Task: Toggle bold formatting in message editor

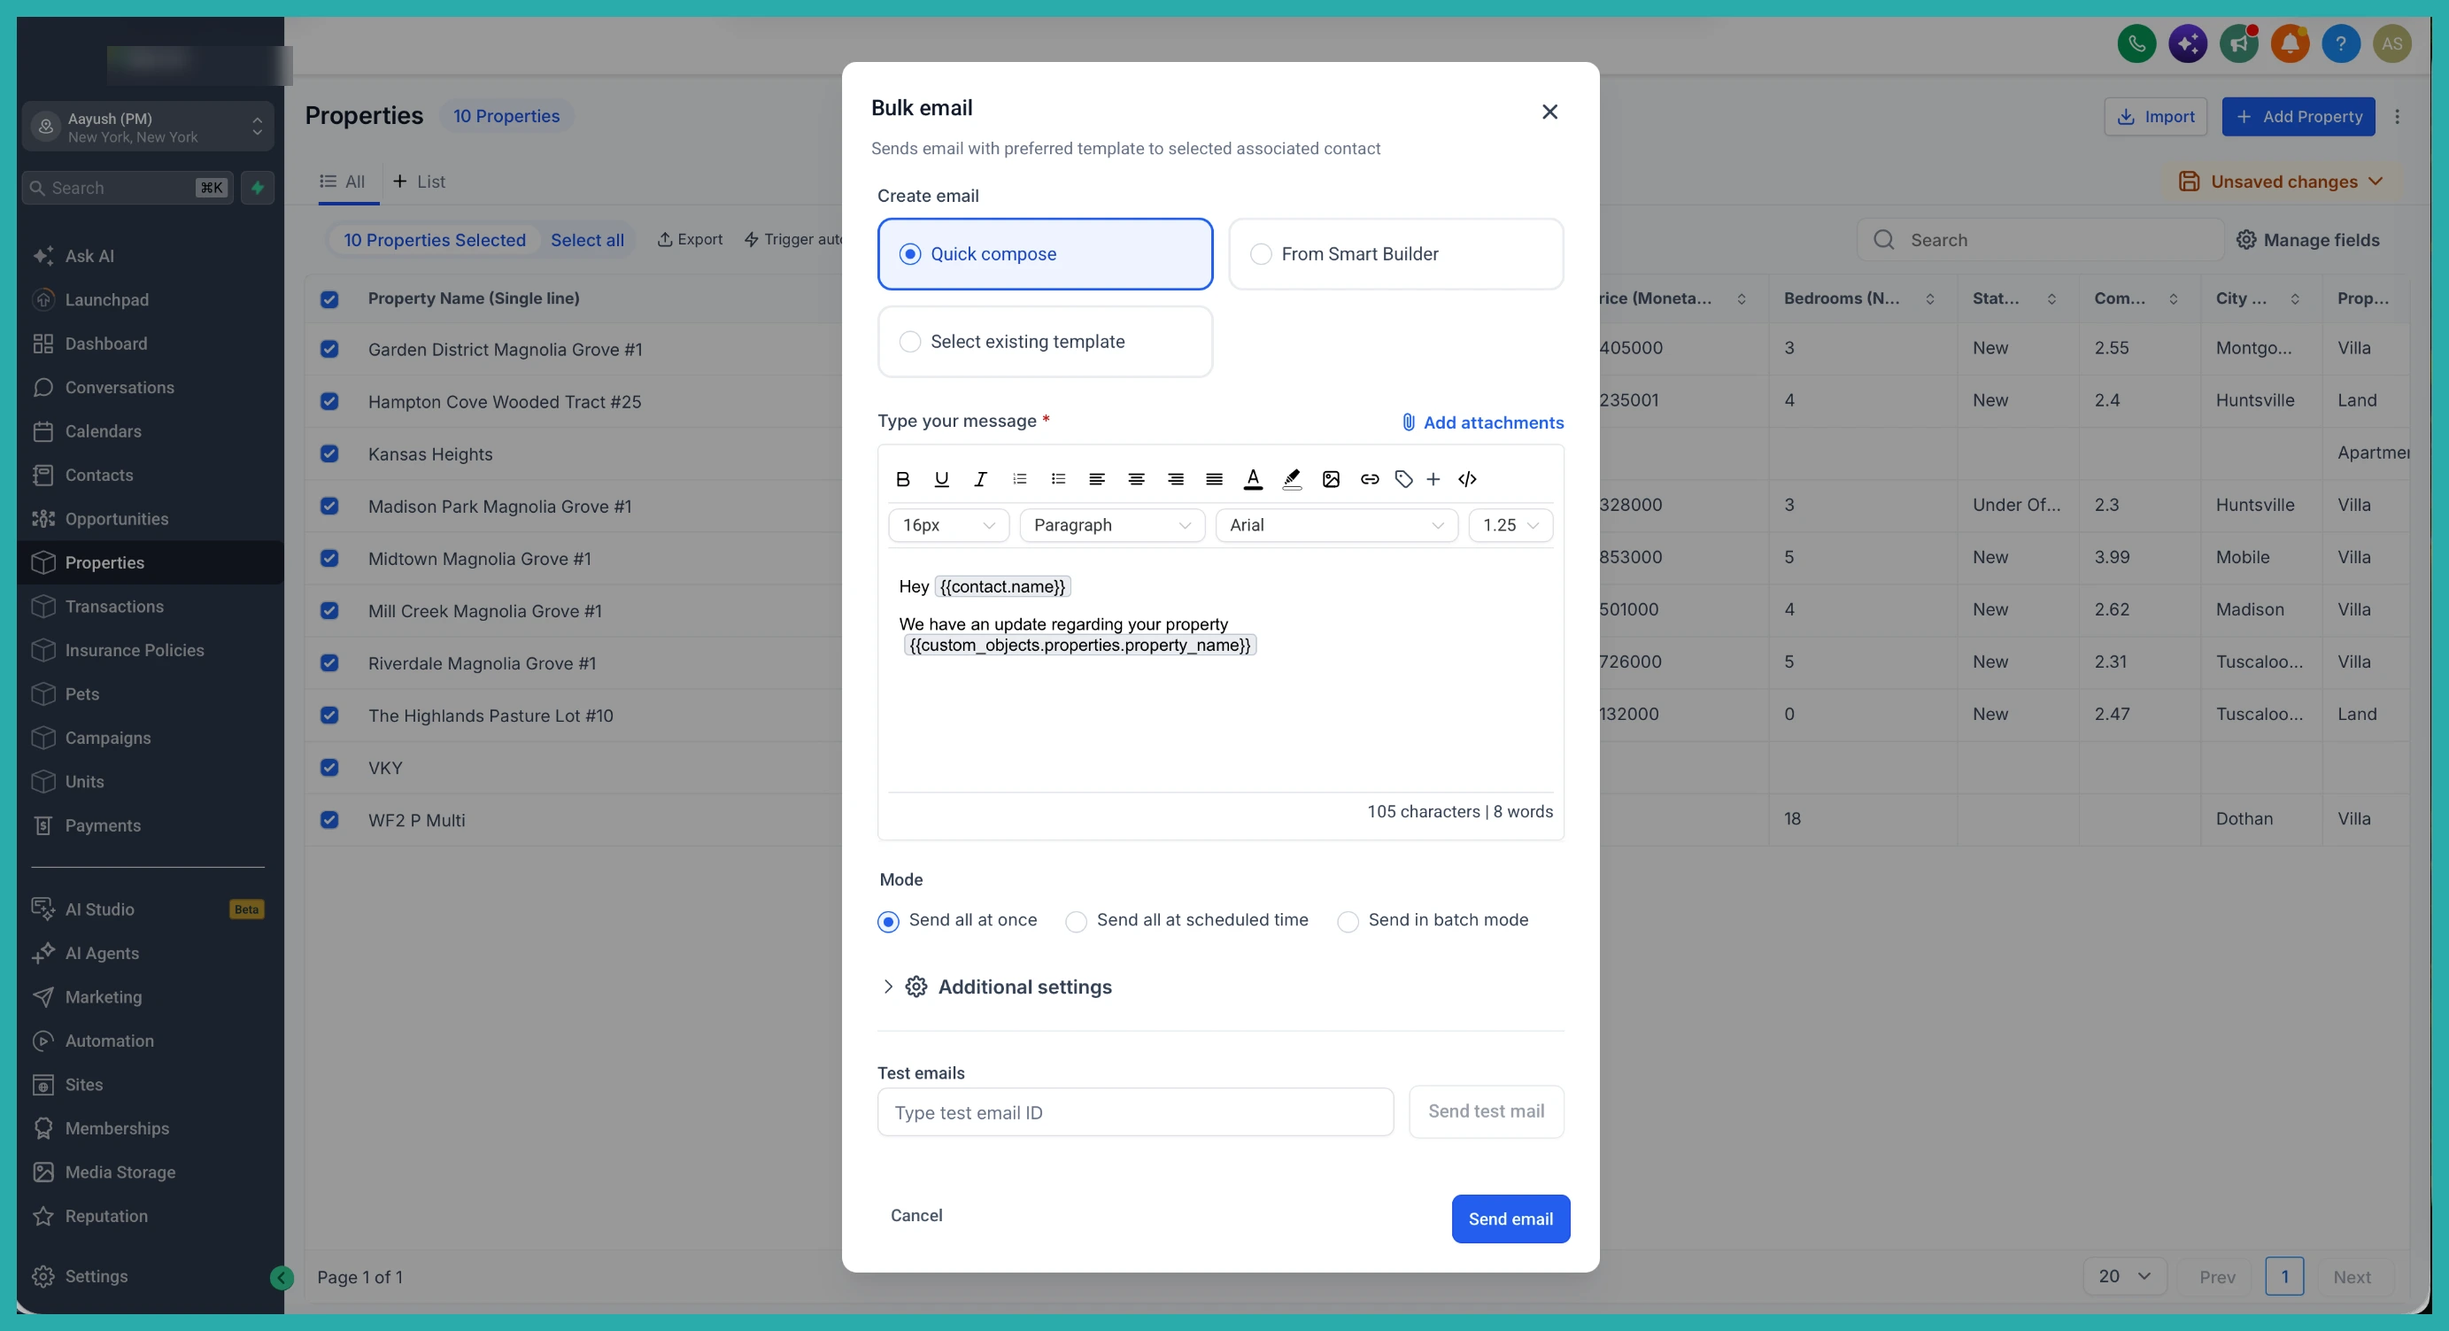Action: pos(902,479)
